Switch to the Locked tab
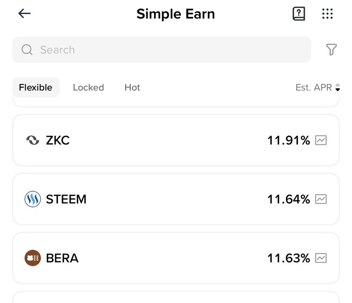The width and height of the screenshot is (352, 303). coord(88,88)
